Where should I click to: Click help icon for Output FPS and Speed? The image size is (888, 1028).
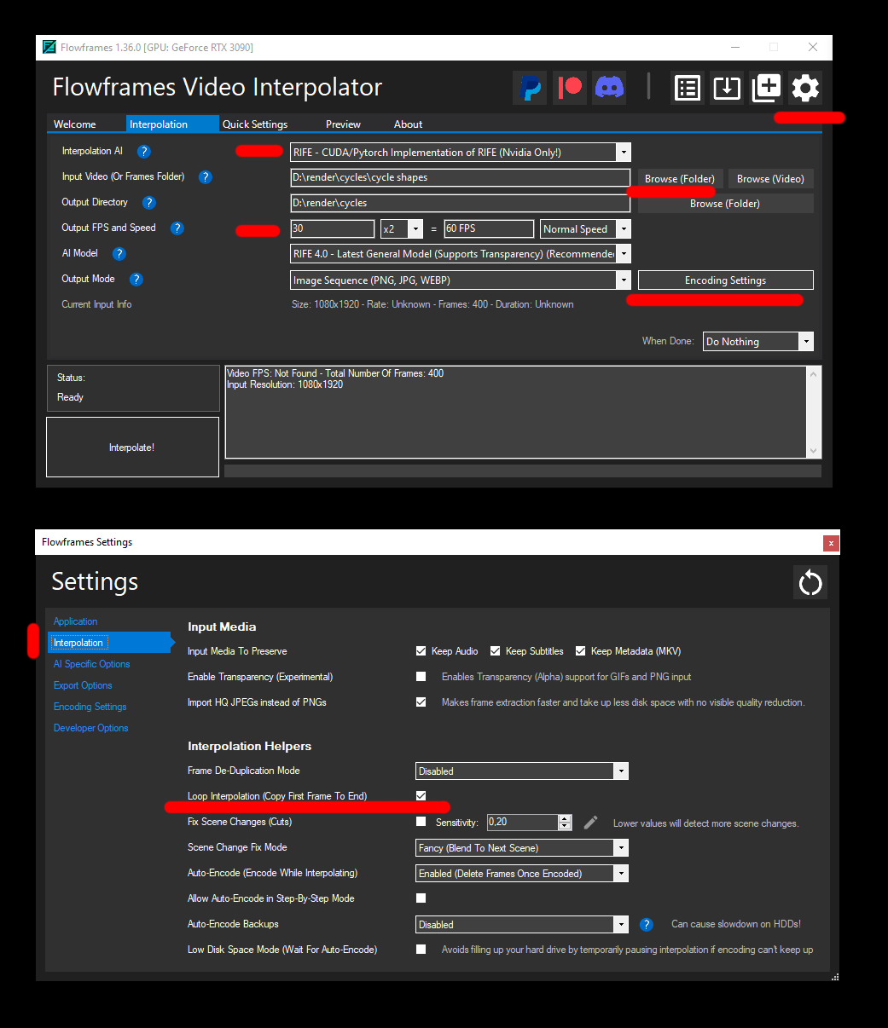pyautogui.click(x=177, y=228)
